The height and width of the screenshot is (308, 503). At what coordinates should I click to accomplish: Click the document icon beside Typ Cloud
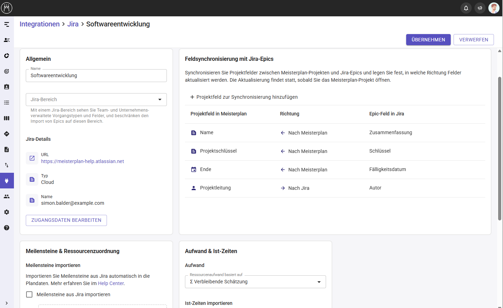click(x=32, y=179)
